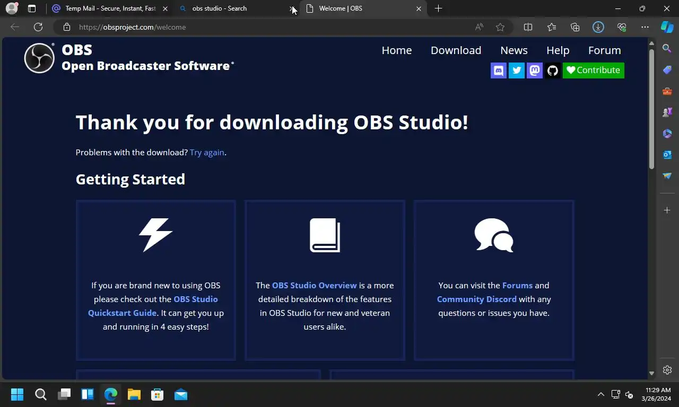
Task: Open a new tab with plus button
Action: click(x=438, y=8)
